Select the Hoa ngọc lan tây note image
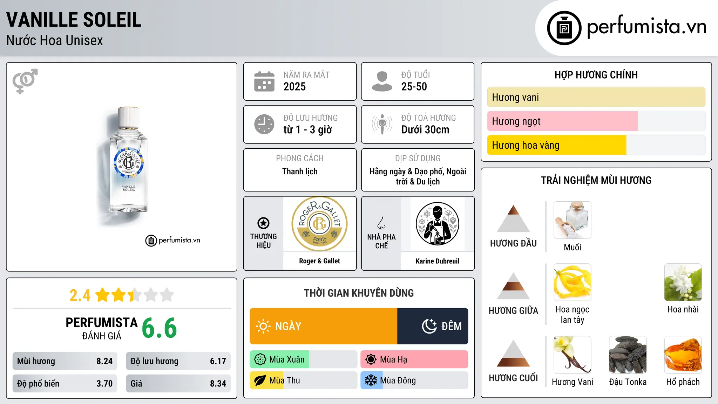The width and height of the screenshot is (718, 404). [x=573, y=282]
